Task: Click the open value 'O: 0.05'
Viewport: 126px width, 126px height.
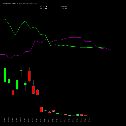Action: [x=44, y=9]
